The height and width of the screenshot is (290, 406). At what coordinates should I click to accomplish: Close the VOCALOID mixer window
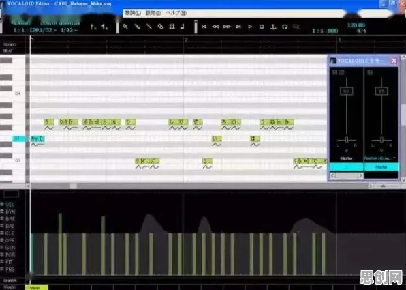pos(394,61)
